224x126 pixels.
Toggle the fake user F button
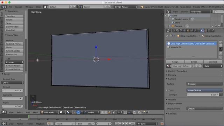click(x=193, y=66)
